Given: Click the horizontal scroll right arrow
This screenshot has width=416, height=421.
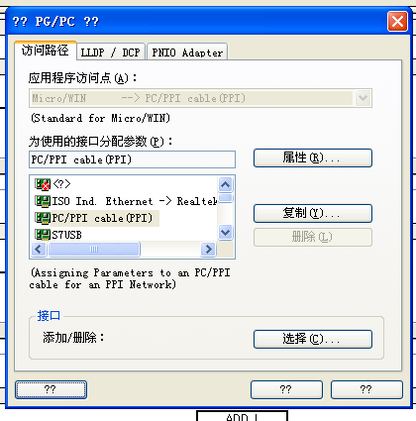Looking at the screenshot, I should (209, 250).
